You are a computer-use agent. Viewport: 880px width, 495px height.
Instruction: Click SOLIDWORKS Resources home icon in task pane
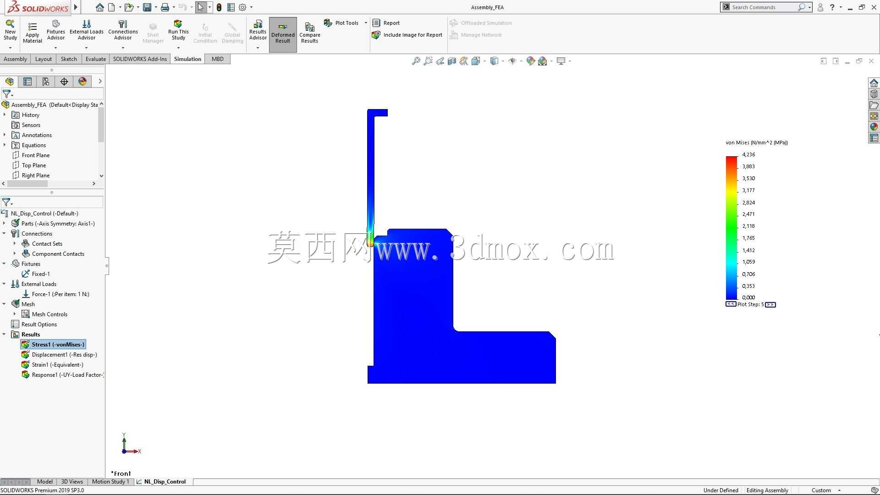[x=874, y=83]
